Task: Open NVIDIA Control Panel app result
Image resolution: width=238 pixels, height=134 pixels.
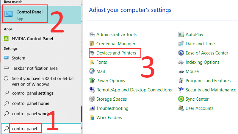Action: coord(32,38)
